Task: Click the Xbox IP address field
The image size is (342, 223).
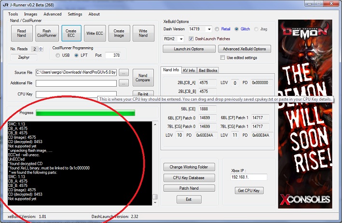Action: pos(248,177)
